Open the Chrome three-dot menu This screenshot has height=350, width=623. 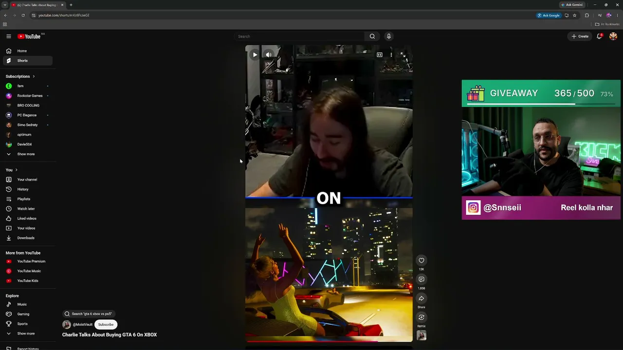point(618,15)
